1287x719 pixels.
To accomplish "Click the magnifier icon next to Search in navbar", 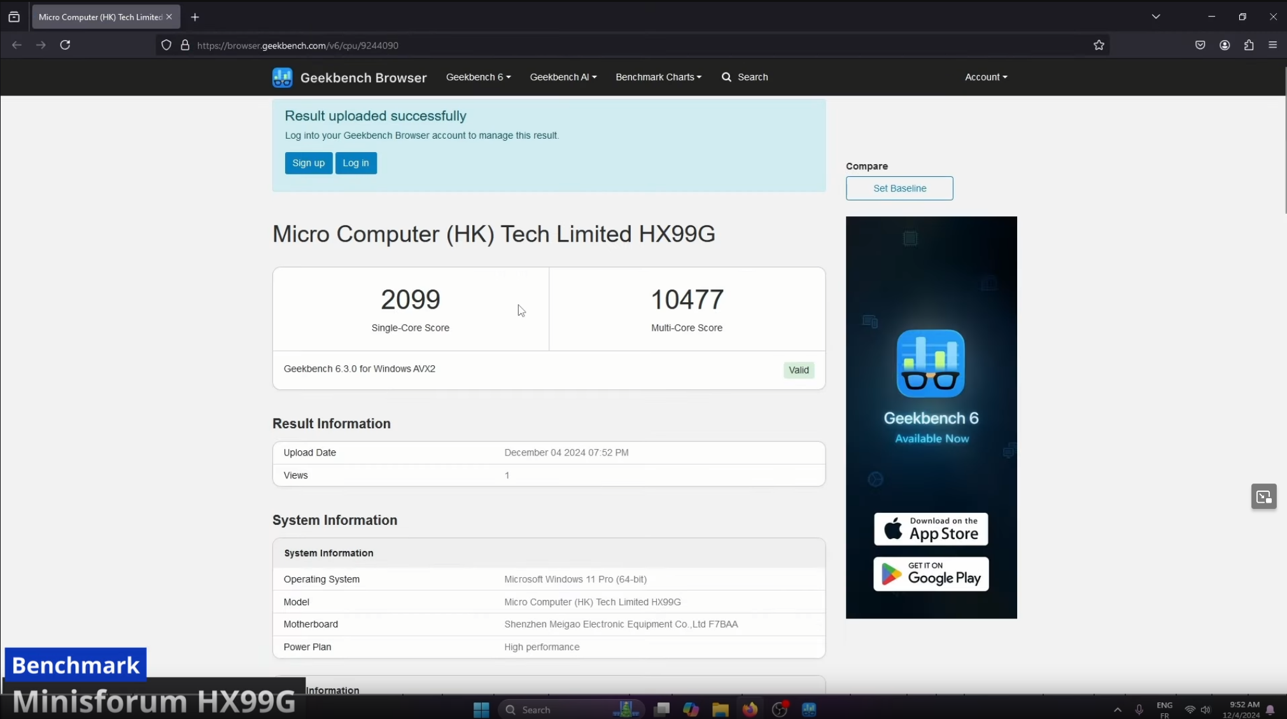I will coord(726,77).
